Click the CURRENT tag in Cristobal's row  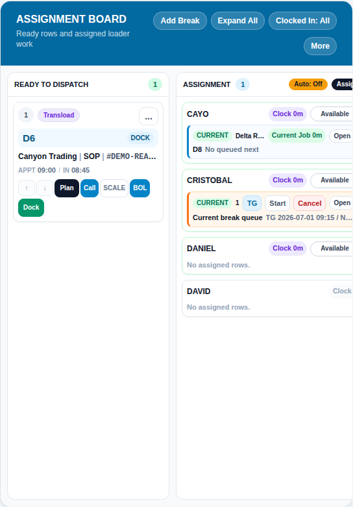212,203
